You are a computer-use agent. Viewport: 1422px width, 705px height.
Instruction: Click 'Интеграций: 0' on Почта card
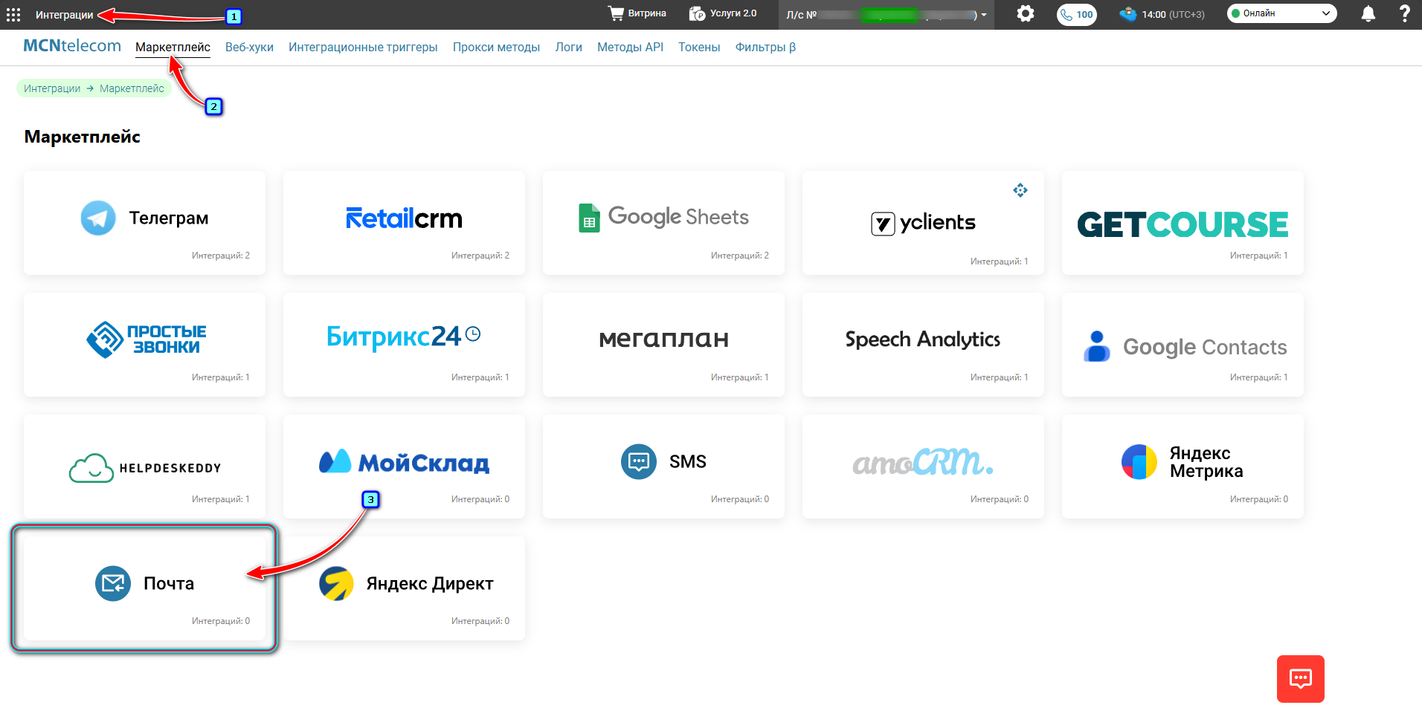pos(221,621)
